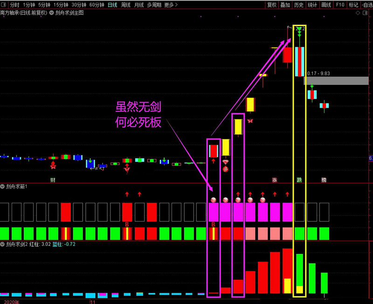Switch to 周线 weekly chart

pyautogui.click(x=125, y=5)
